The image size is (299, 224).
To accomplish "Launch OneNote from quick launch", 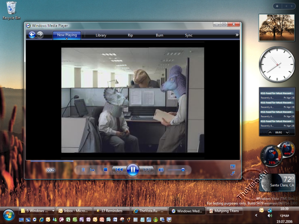I will pyautogui.click(x=88, y=220).
